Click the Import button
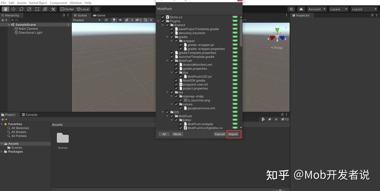This screenshot has height=191, width=380. pos(233,134)
